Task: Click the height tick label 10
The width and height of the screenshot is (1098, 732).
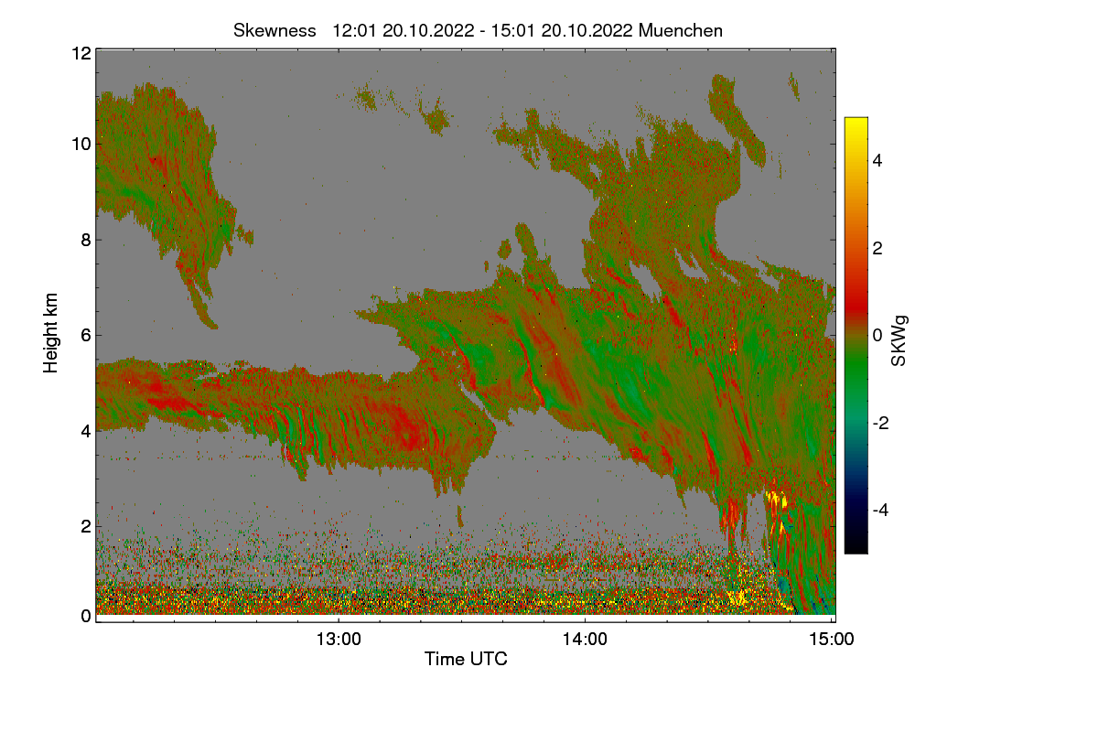Action: 81,144
